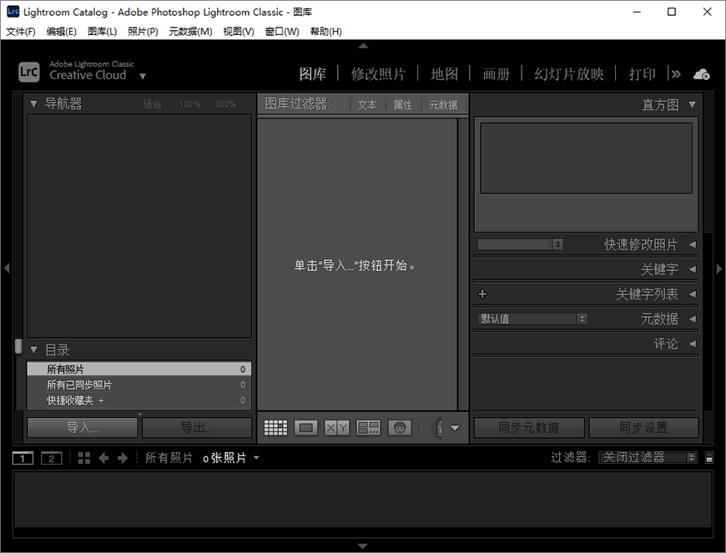Open toolbar content dropdown triangle
726x553 pixels.
(x=455, y=428)
